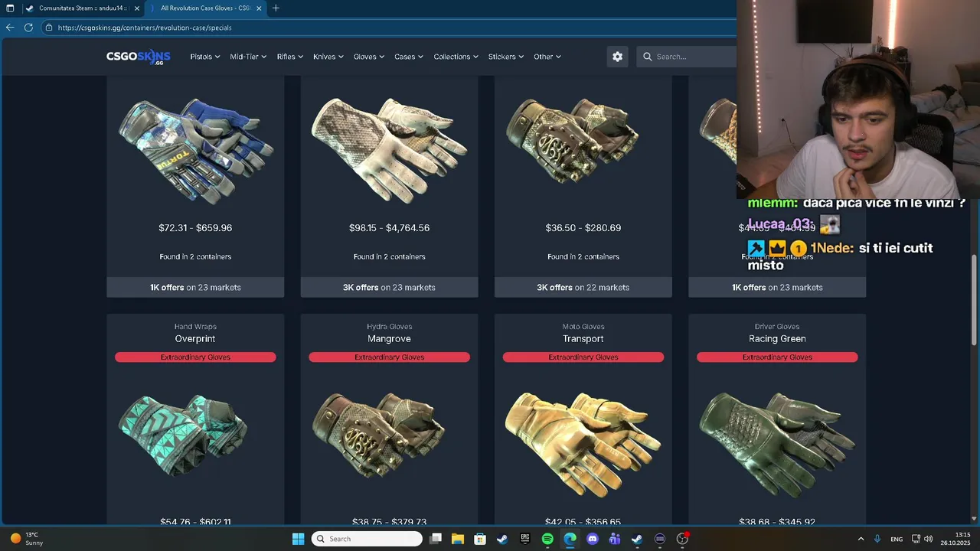Close the Comunitatea Steam tab

click(x=136, y=8)
